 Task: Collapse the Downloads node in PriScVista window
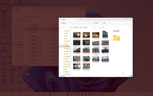point(13,22)
